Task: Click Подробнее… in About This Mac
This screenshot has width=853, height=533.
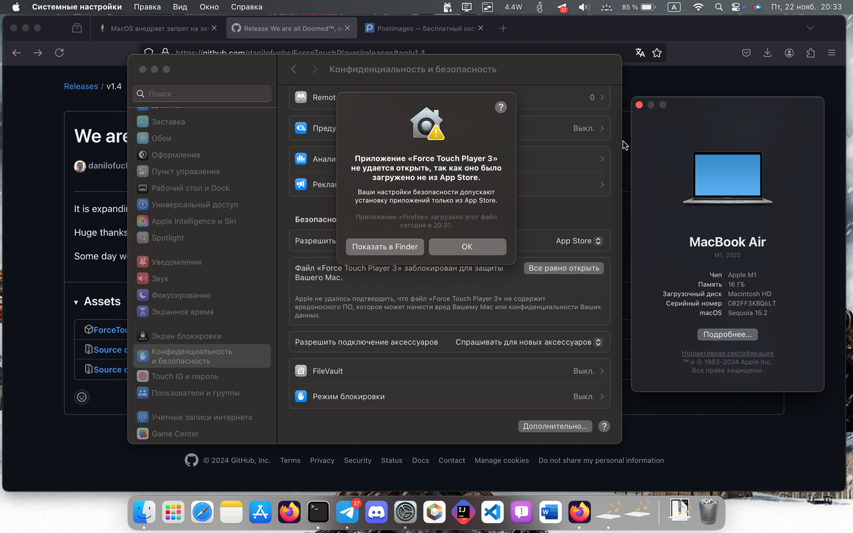Action: pyautogui.click(x=728, y=334)
